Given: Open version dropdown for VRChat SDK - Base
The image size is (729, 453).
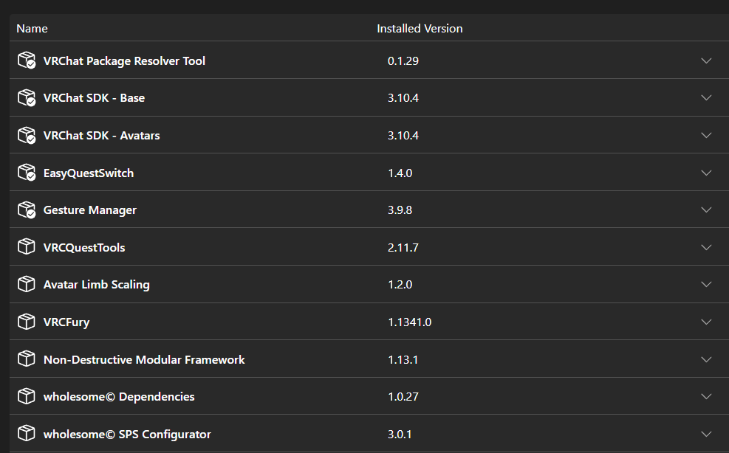Looking at the screenshot, I should (x=706, y=98).
